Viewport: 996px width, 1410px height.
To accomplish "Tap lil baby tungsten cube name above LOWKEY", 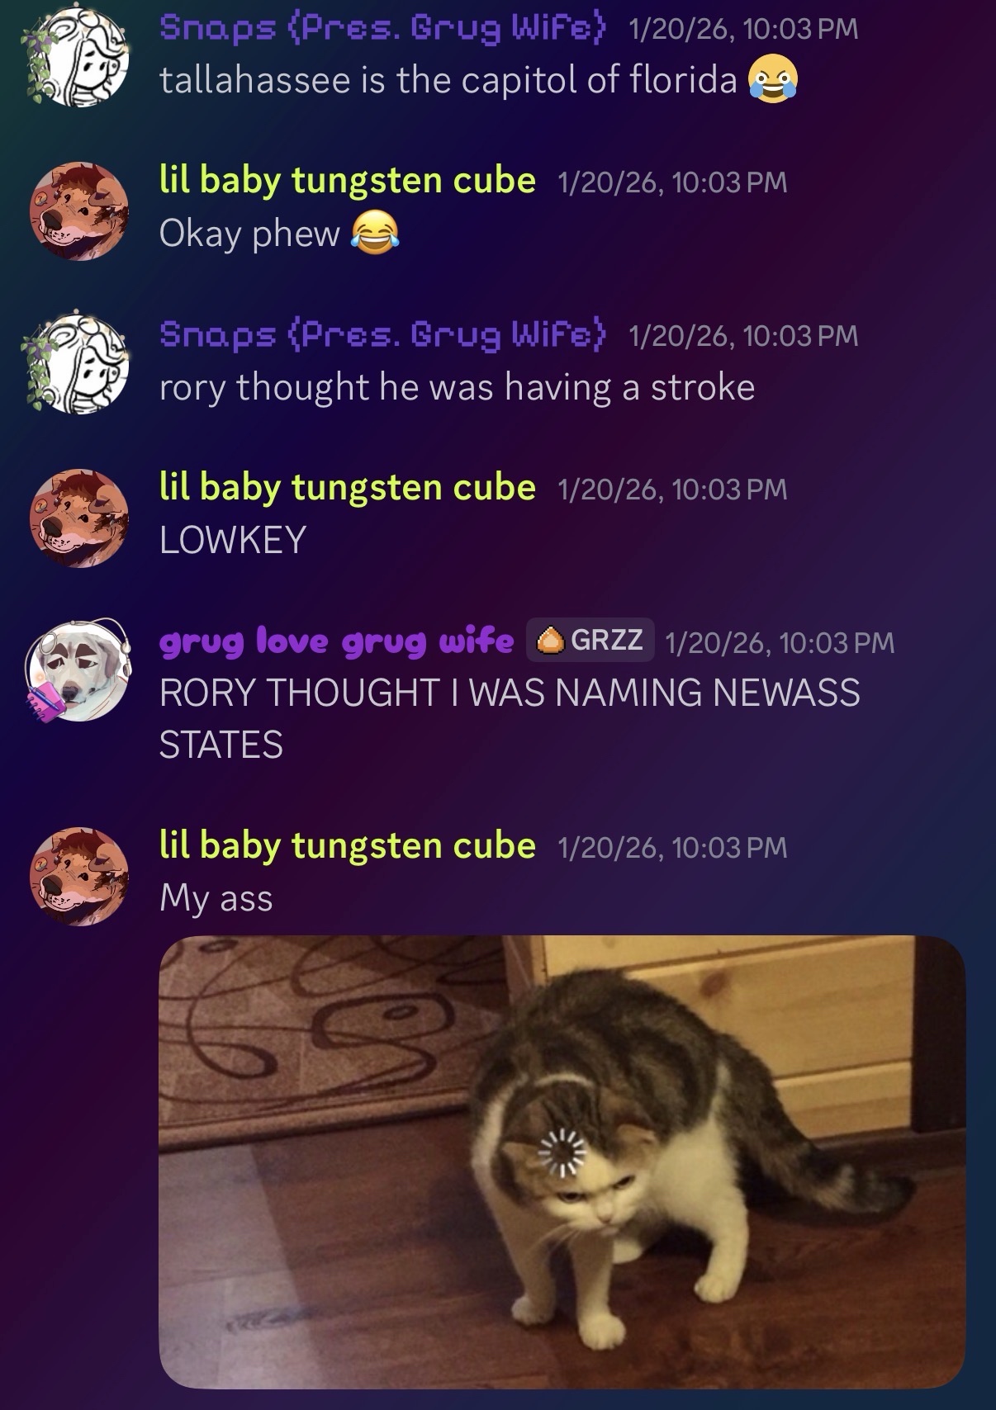I will tap(348, 487).
